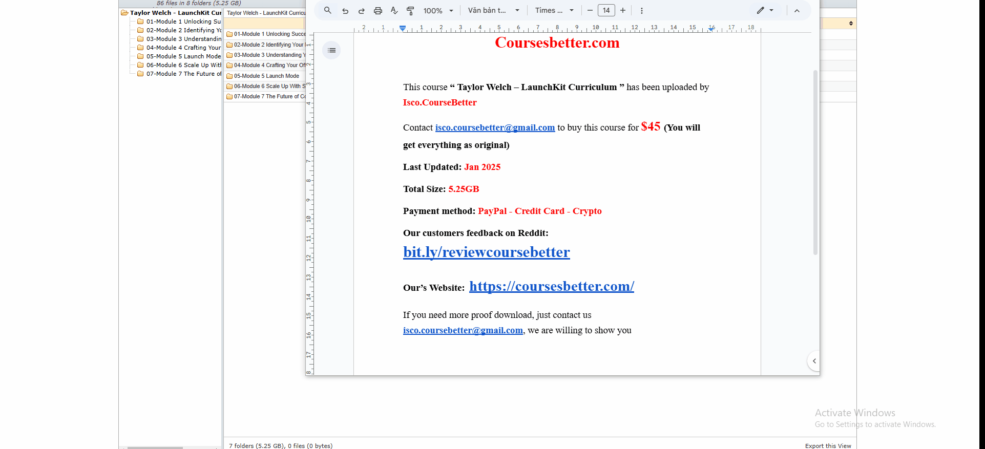This screenshot has height=449, width=985.
Task: Open the Times font dropdown
Action: (554, 10)
